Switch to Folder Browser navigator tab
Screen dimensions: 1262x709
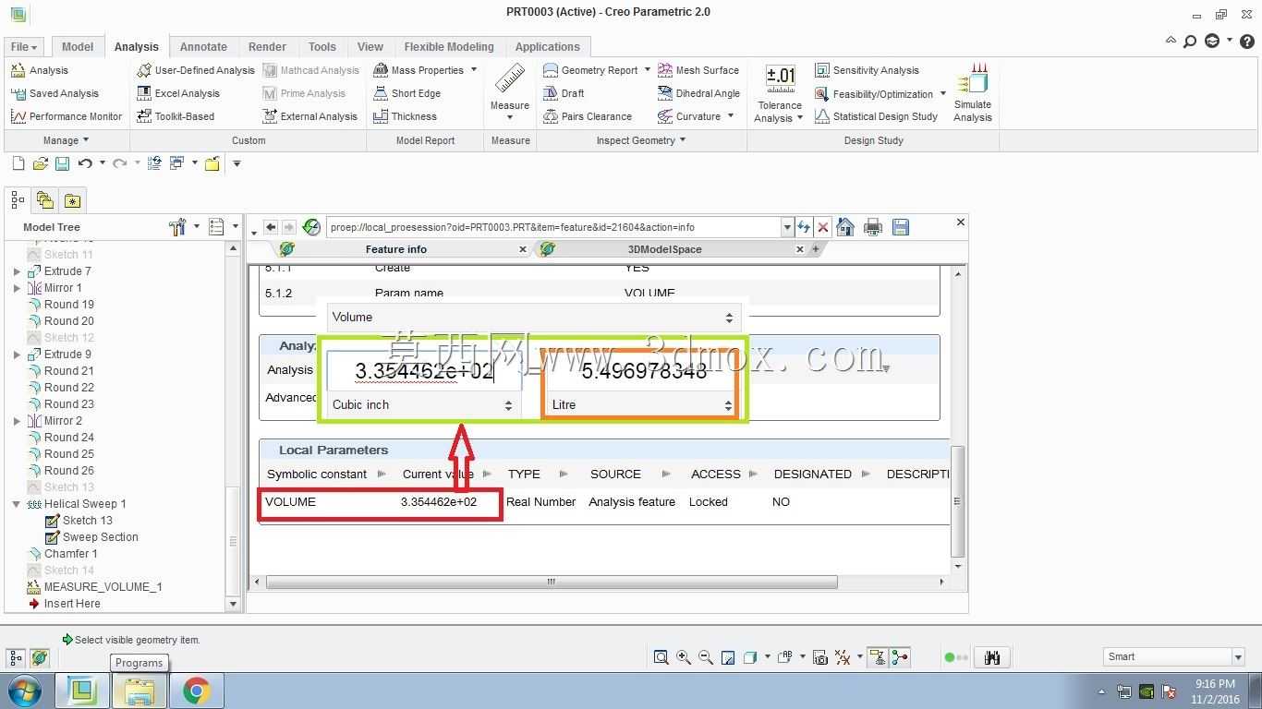tap(44, 199)
